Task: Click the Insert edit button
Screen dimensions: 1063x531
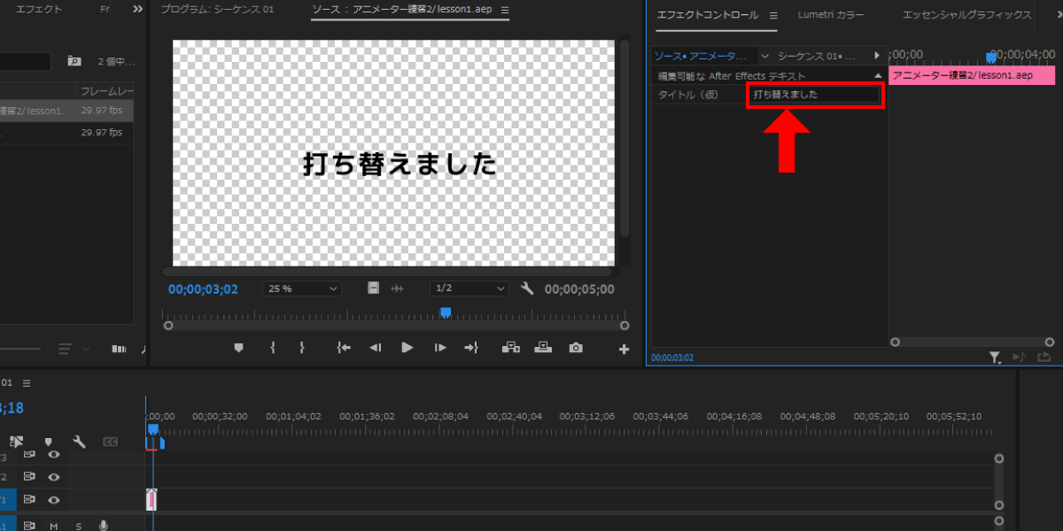Action: pos(511,348)
